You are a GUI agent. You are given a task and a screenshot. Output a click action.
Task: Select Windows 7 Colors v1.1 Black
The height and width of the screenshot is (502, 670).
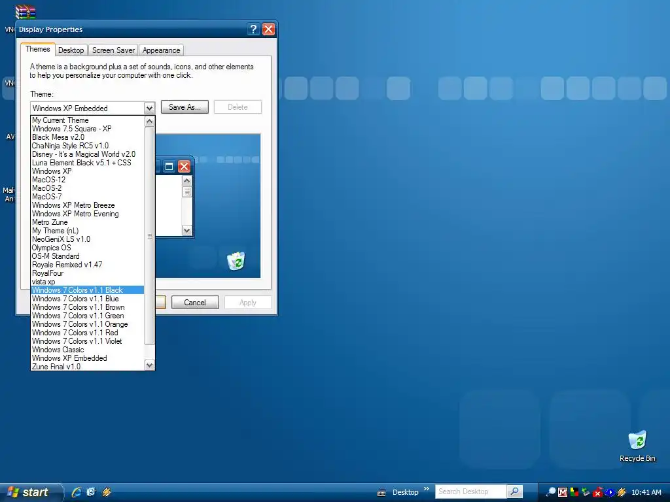pyautogui.click(x=88, y=290)
